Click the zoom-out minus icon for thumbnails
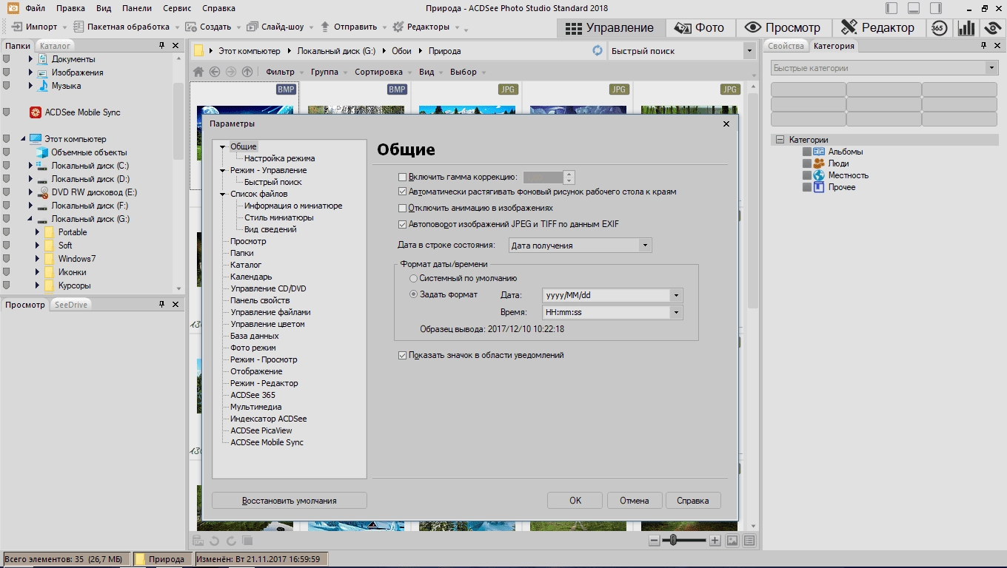This screenshot has height=568, width=1007. click(x=654, y=541)
